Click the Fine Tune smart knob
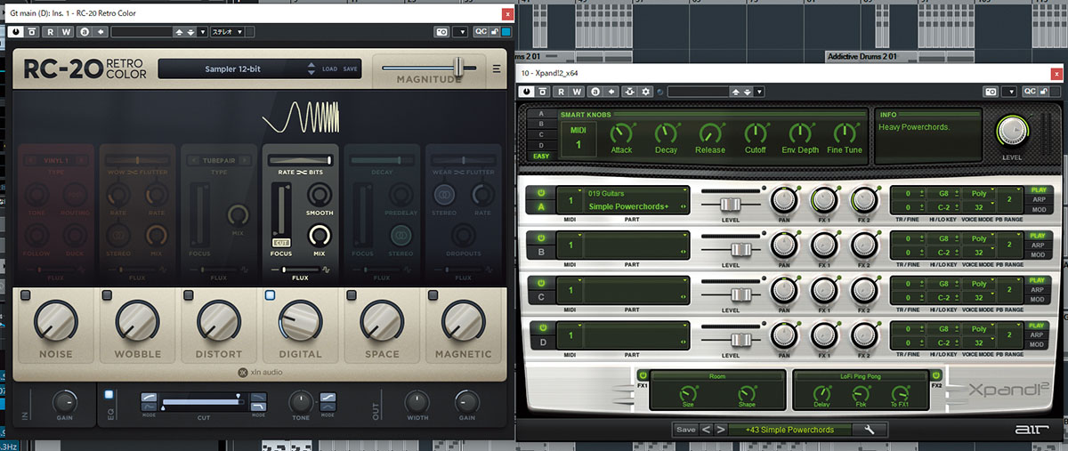The height and width of the screenshot is (451, 1068). 844,133
